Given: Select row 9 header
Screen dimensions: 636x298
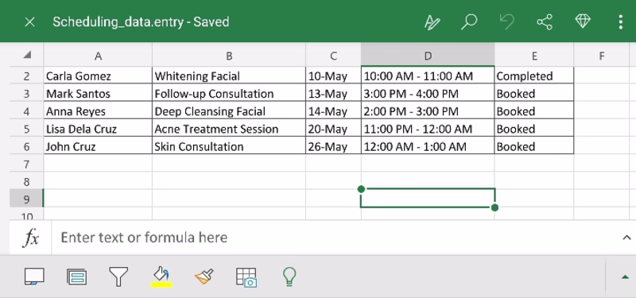Looking at the screenshot, I should click(x=27, y=199).
